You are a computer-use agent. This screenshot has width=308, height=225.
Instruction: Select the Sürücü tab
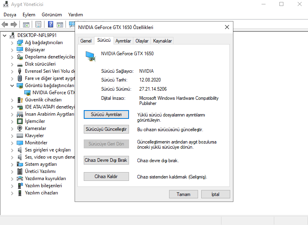104,40
